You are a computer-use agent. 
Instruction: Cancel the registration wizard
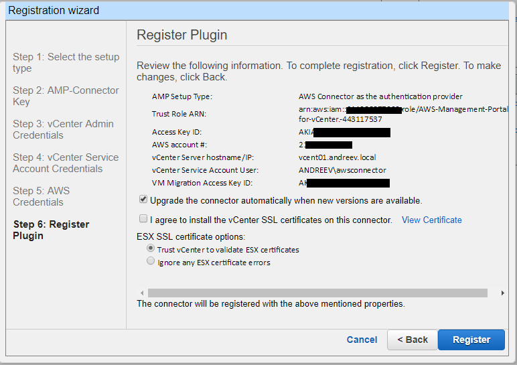pyautogui.click(x=362, y=340)
